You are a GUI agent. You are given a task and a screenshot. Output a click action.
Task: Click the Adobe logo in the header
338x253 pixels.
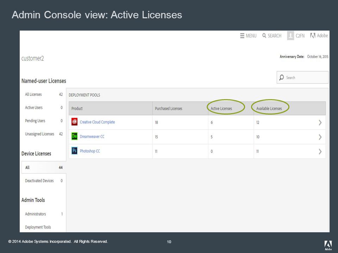pos(313,35)
